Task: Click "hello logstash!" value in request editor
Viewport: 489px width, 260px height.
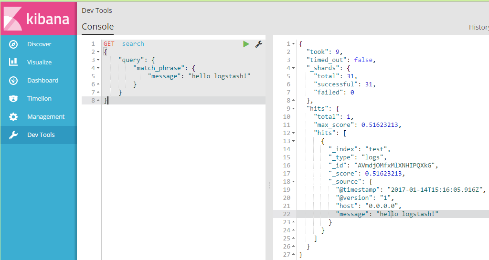Action: 219,76
